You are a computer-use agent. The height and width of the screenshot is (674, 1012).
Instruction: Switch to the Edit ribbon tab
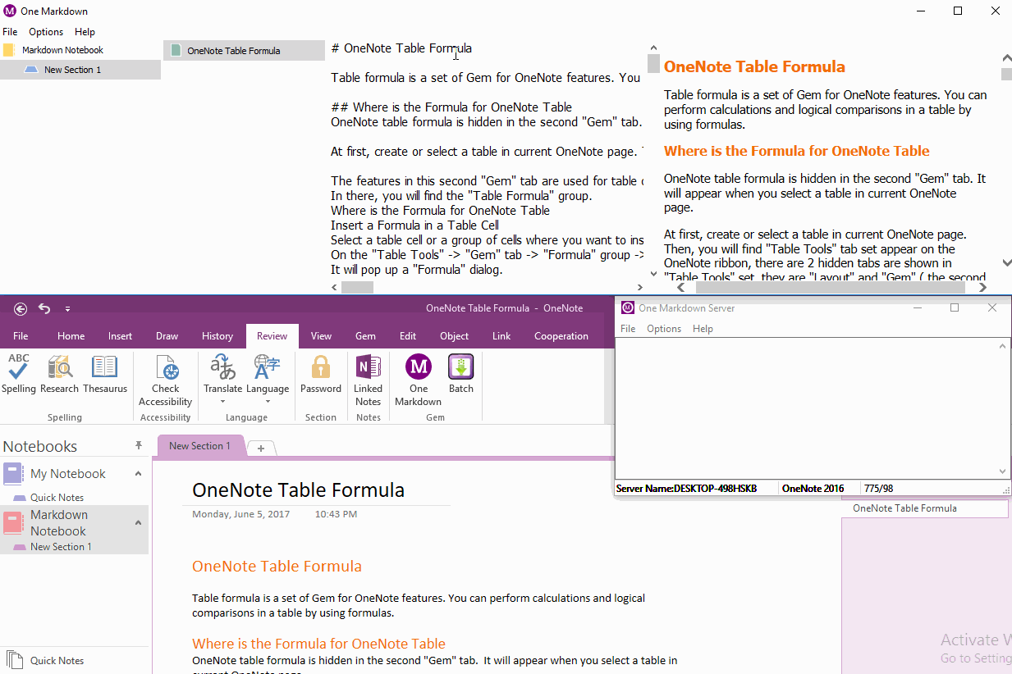(408, 336)
